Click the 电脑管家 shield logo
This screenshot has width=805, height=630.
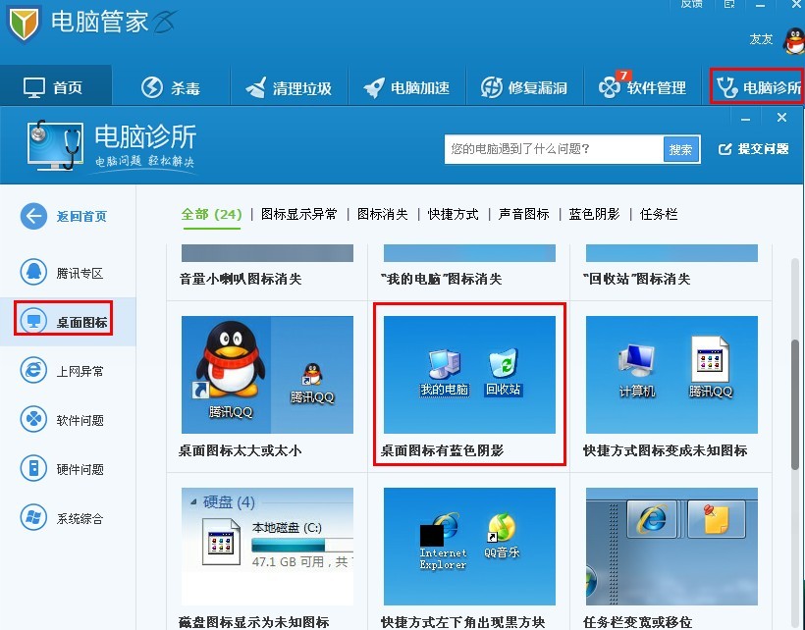tap(24, 24)
